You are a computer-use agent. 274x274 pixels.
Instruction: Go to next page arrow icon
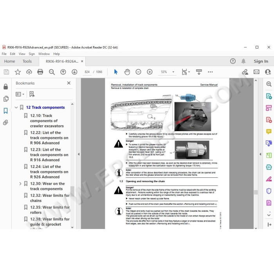tap(74, 72)
